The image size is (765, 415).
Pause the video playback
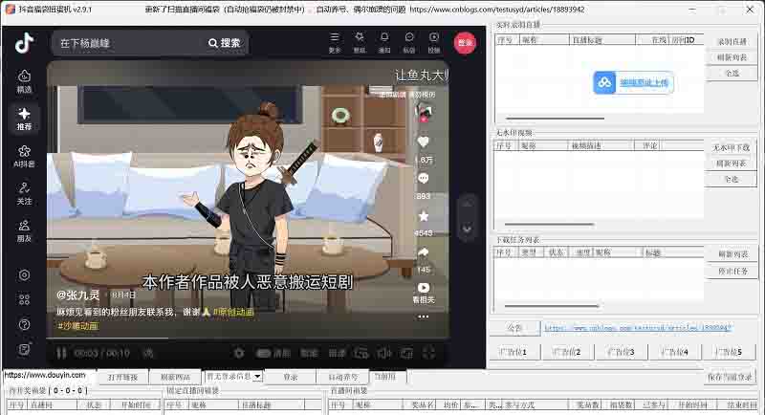point(61,353)
